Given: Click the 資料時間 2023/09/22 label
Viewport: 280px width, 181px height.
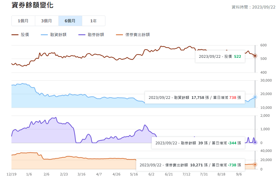Looking at the screenshot, I should (x=254, y=7).
